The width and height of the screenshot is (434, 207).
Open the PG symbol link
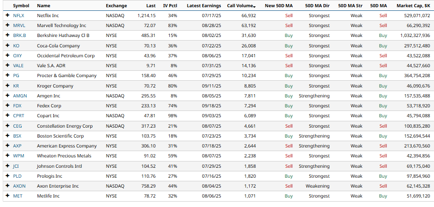pos(16,75)
